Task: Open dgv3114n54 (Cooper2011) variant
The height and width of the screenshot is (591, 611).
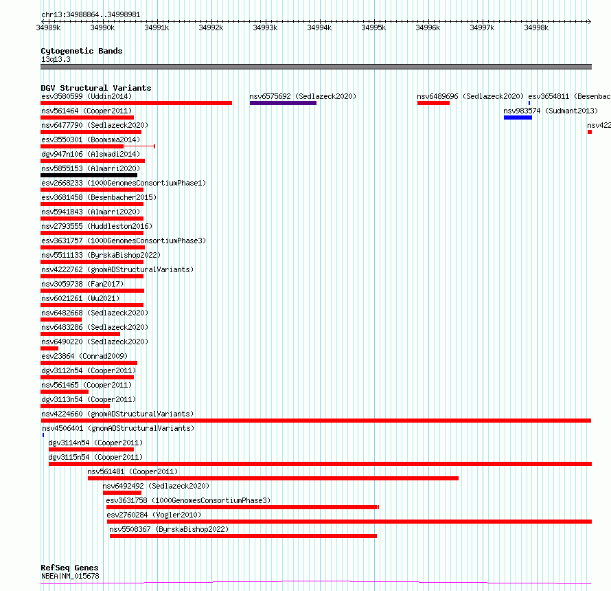Action: [95, 443]
